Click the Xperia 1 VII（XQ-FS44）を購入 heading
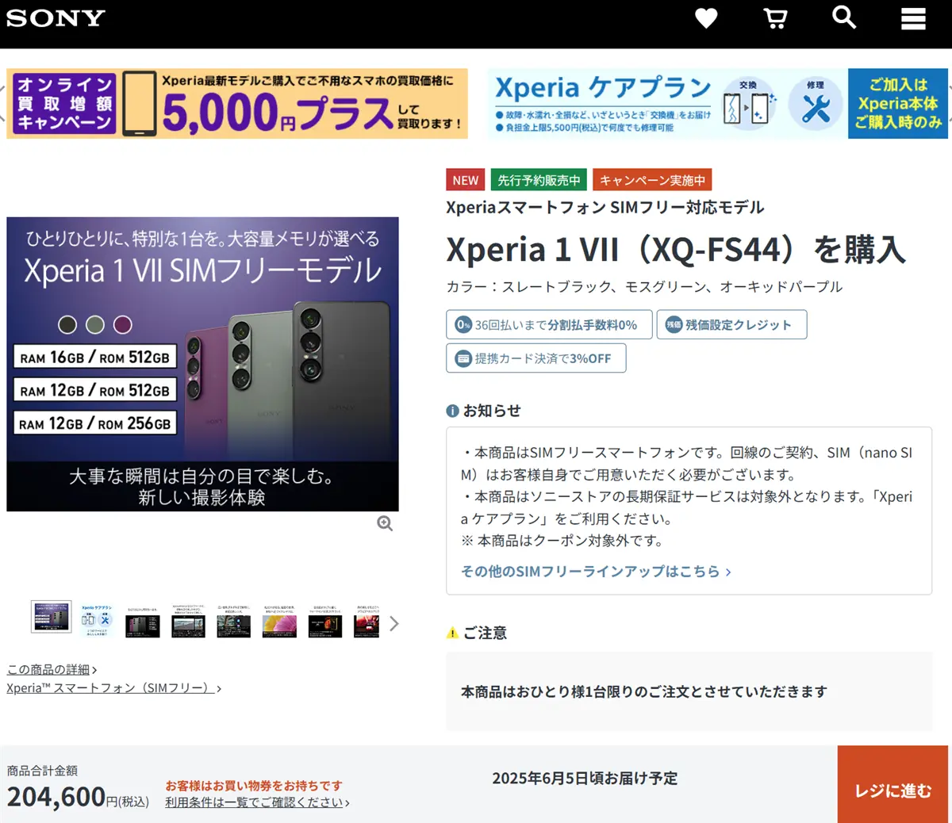The width and height of the screenshot is (952, 823). 676,250
